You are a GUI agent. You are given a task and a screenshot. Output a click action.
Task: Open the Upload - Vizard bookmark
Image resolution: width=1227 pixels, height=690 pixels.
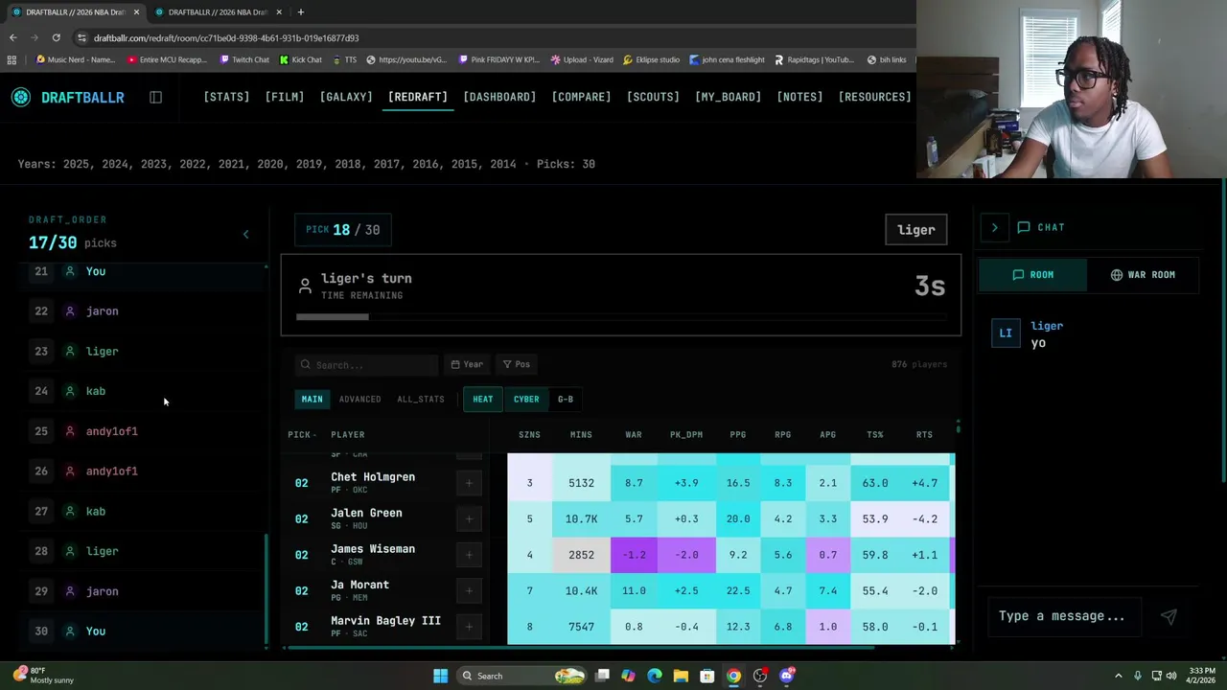point(582,59)
